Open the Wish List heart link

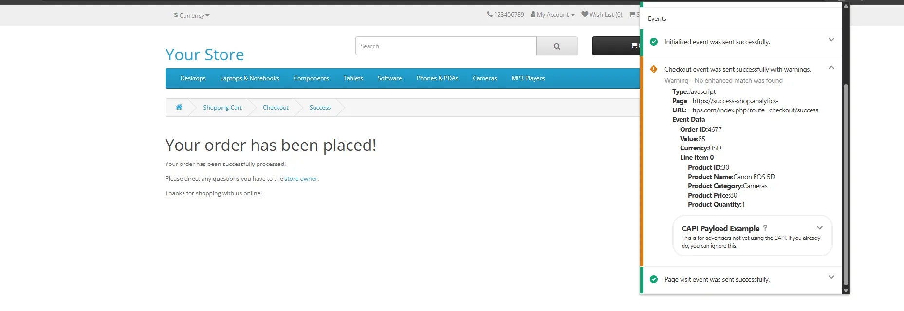602,15
